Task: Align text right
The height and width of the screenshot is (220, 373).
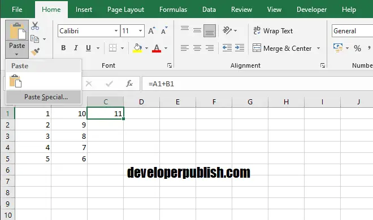Action: coord(210,48)
